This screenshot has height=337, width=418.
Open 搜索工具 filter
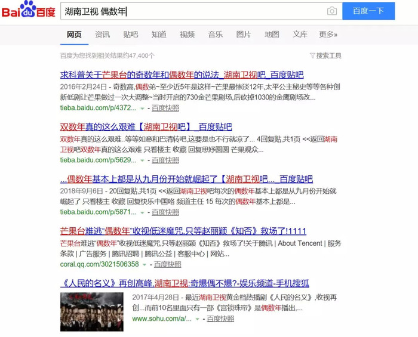tap(325, 55)
